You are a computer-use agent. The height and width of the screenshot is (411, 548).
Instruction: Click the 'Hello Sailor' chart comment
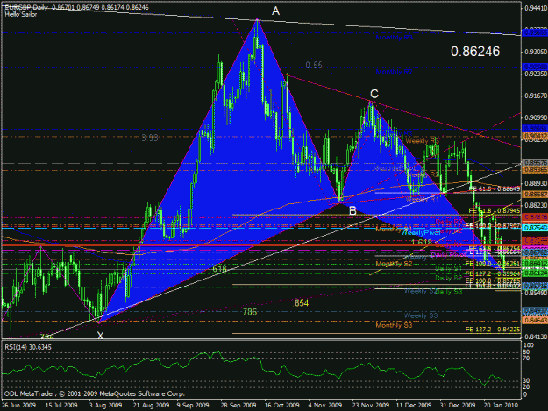21,14
